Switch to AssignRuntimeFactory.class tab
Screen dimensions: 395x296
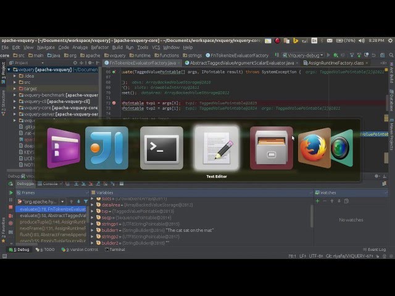pos(336,63)
